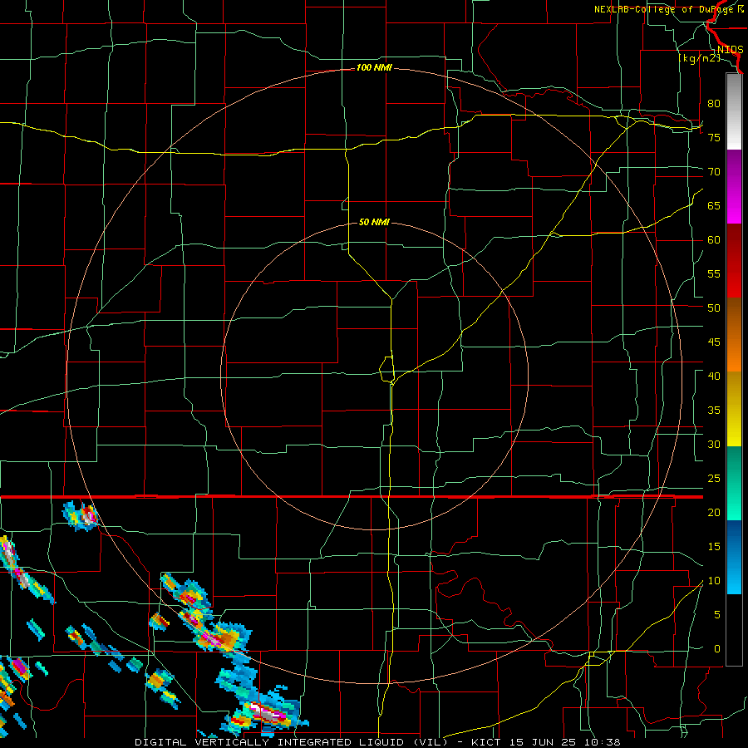The width and height of the screenshot is (748, 748).
Task: Click the 20 value on the color scale
Action: tap(714, 512)
